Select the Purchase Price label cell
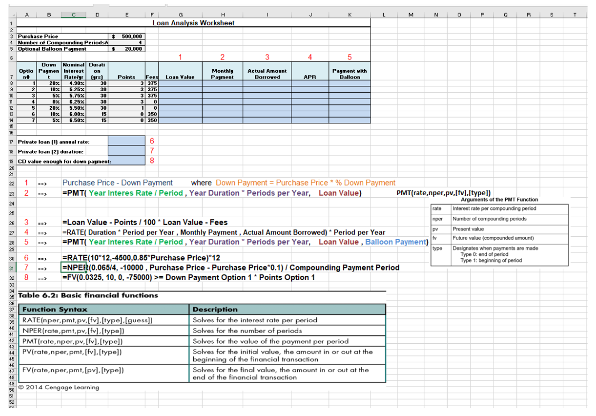596x416 pixels. pyautogui.click(x=62, y=36)
